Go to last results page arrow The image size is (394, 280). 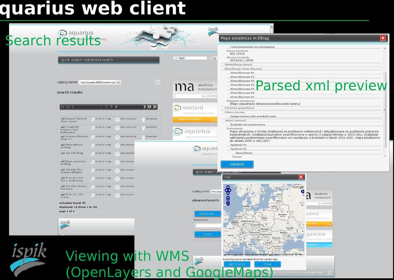click(x=155, y=107)
